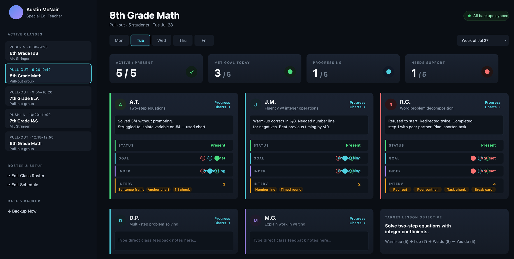Click the Redirect intervention chip
Image resolution: width=514 pixels, height=259 pixels.
(x=400, y=190)
